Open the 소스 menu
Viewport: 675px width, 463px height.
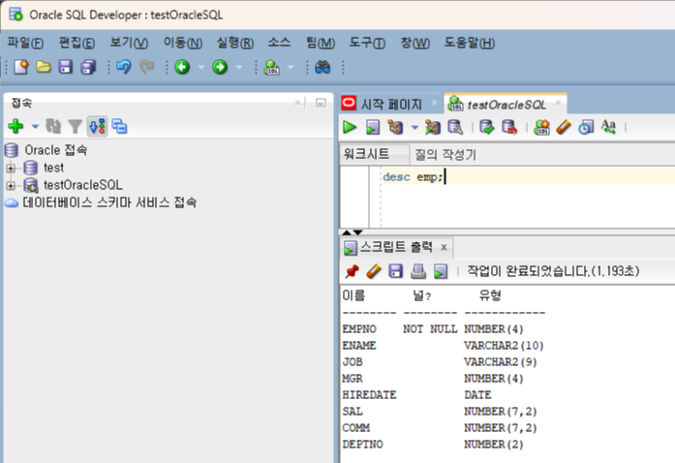coord(279,43)
